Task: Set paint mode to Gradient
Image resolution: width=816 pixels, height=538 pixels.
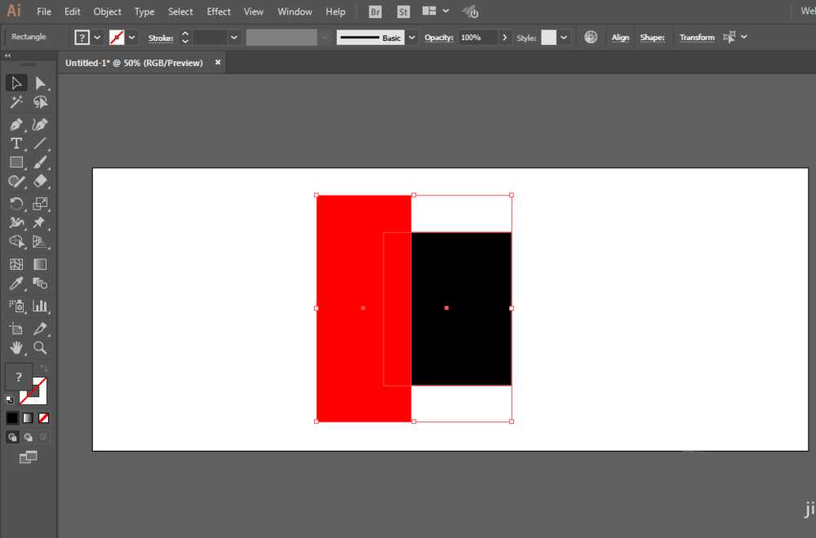Action: [28, 418]
